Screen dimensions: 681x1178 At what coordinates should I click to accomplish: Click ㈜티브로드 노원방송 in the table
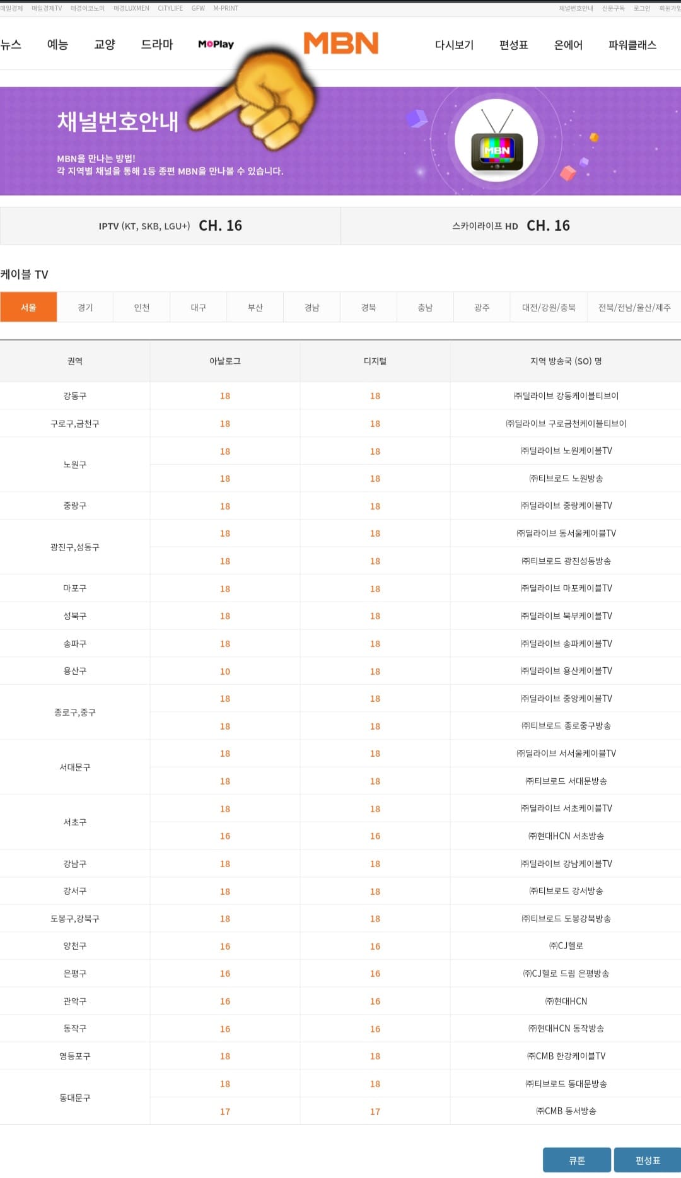click(x=566, y=478)
